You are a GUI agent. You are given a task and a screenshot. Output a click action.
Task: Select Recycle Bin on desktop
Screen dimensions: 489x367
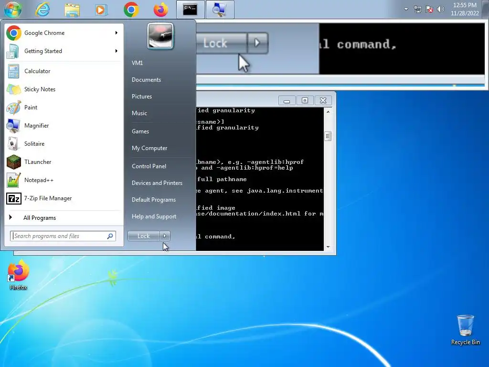465,330
